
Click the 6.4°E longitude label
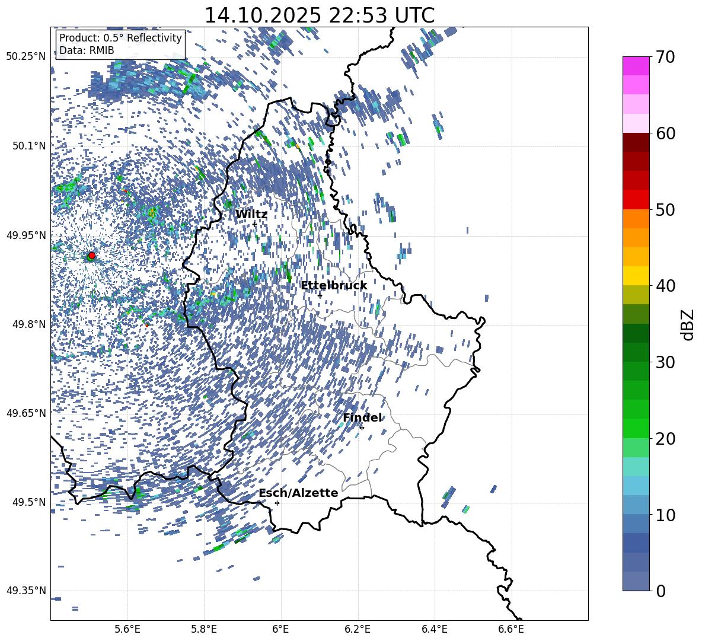pyautogui.click(x=435, y=629)
